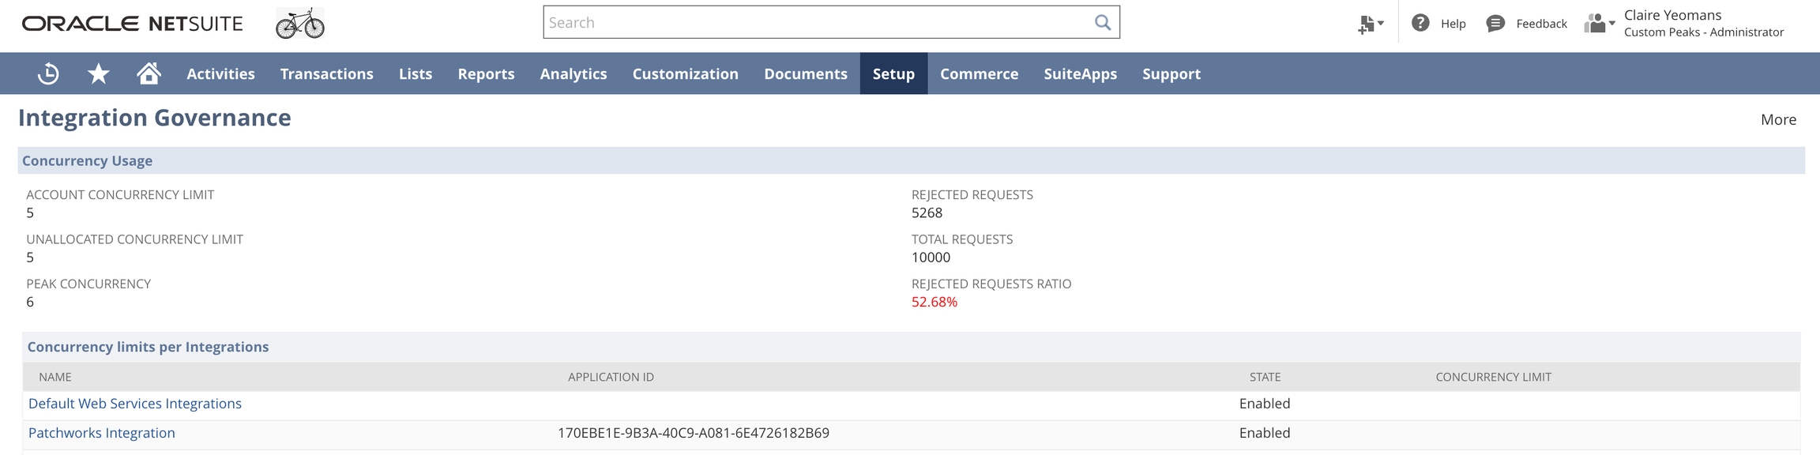Viewport: 1820px width, 455px height.
Task: Click the Oracle NetSuite logo
Action: 132,24
